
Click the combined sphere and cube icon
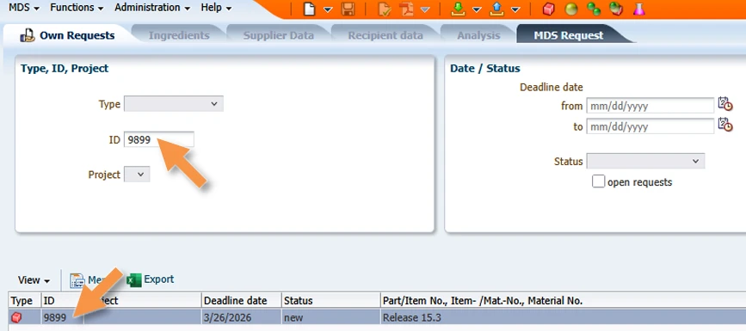617,9
